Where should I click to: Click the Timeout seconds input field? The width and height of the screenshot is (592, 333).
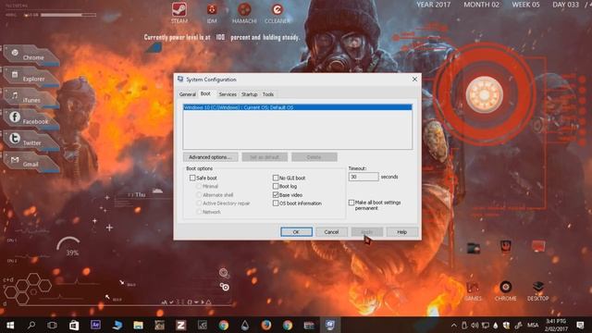tap(364, 177)
